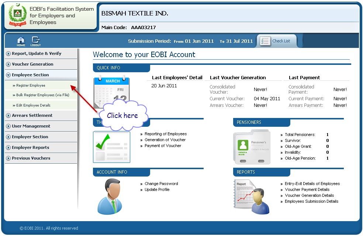Image resolution: width=363 pixels, height=237 pixels.
Task: Click the Pensioners folder icon
Action: pos(252,147)
